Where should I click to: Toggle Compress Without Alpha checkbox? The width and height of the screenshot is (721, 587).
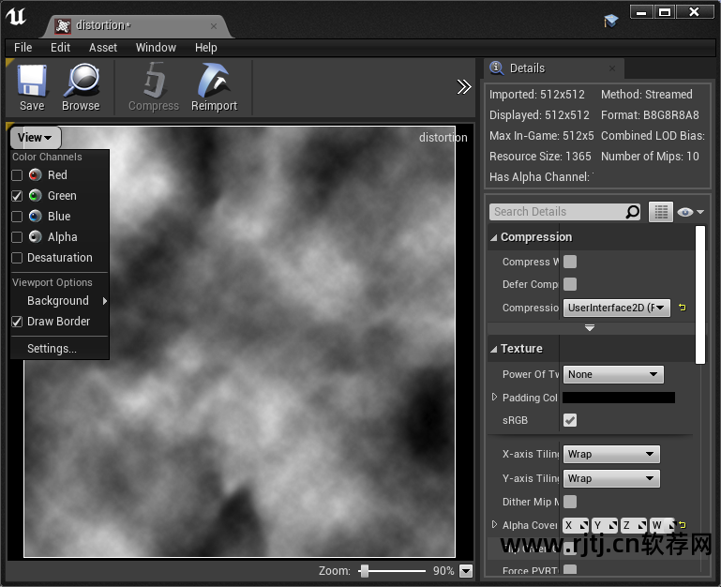(570, 262)
